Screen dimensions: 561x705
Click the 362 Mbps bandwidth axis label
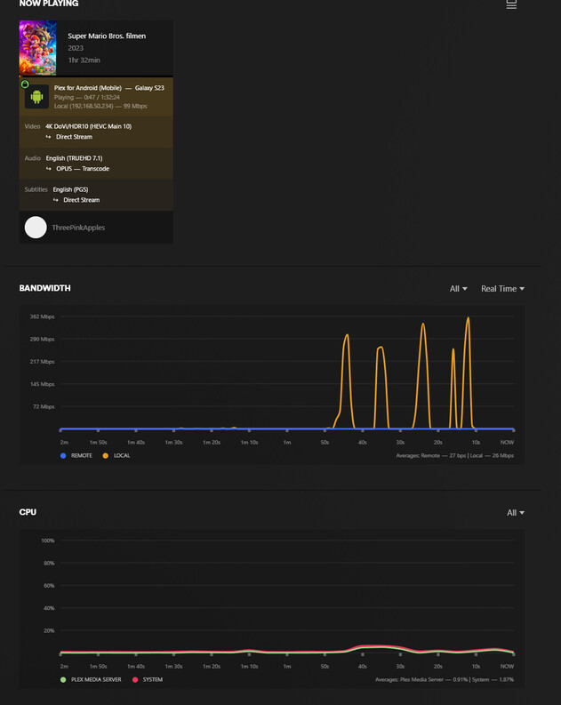coord(43,316)
